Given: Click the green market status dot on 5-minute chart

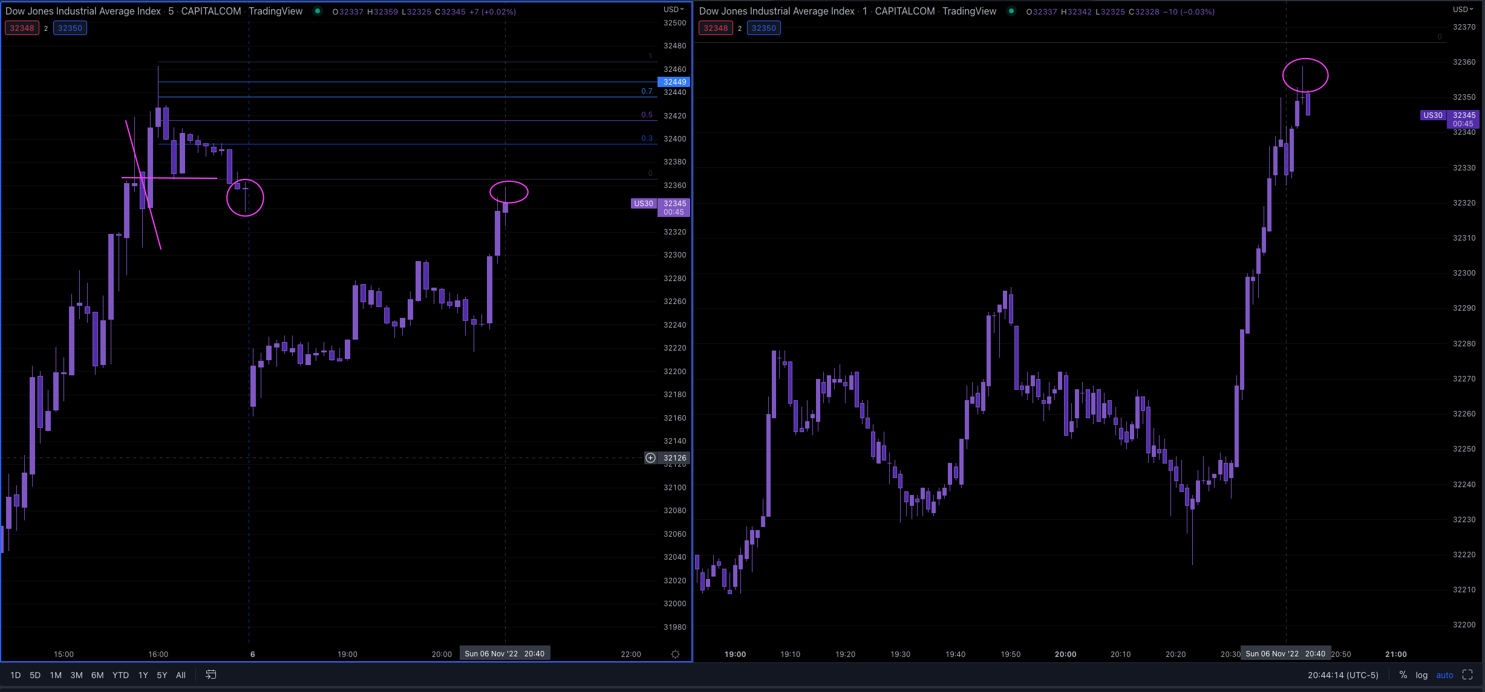Looking at the screenshot, I should (x=317, y=11).
